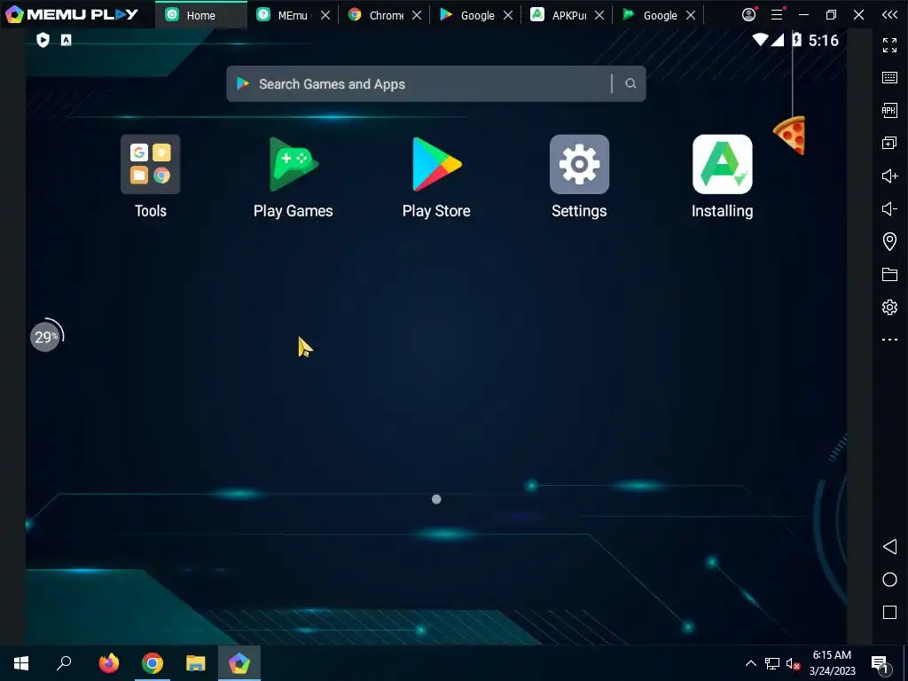Show more sidebar options (three dots)

[889, 340]
